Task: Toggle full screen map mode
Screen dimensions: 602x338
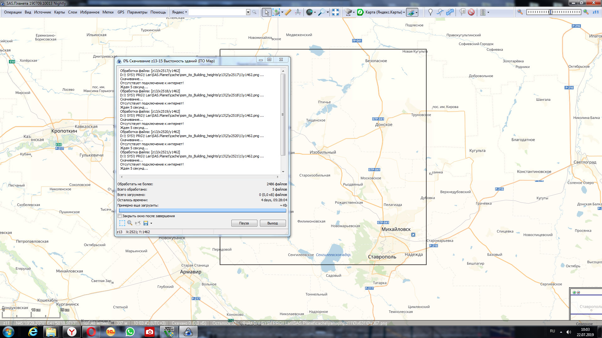Action: pyautogui.click(x=335, y=12)
